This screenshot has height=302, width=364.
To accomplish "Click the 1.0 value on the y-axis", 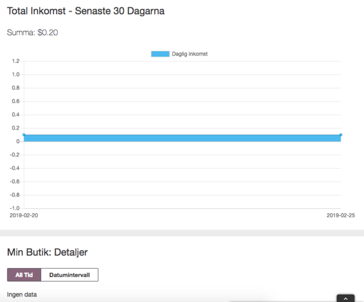I will click(x=16, y=74).
